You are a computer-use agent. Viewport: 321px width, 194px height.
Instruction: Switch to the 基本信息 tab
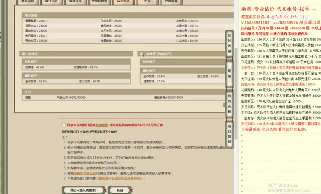[x=28, y=2]
